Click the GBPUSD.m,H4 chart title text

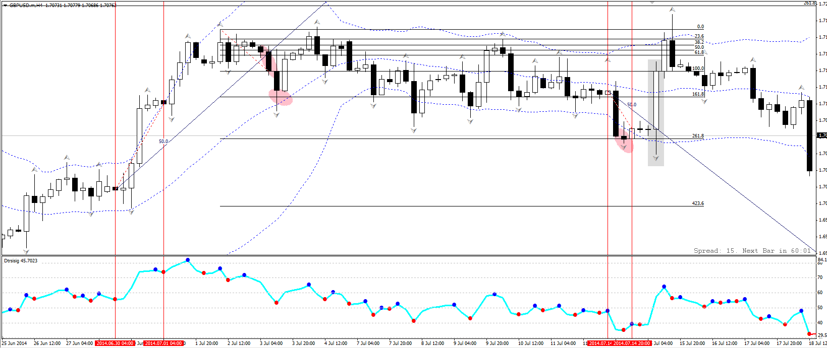click(26, 5)
